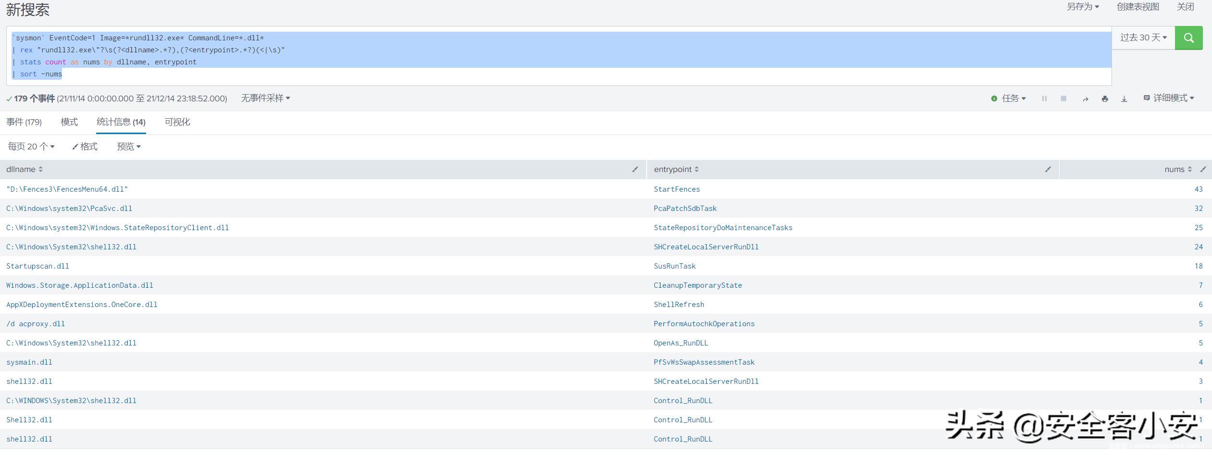Viewport: 1212px width, 455px height.
Task: Click the pencil icon in entrypoint column header
Action: (x=1048, y=169)
